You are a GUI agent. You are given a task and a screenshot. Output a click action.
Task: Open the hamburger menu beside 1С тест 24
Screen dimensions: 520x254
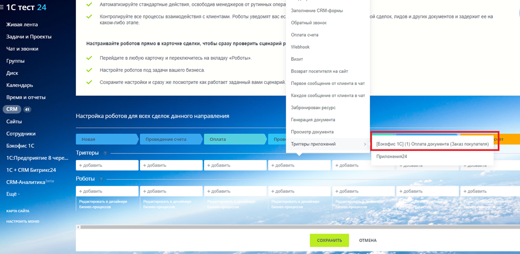(2, 8)
